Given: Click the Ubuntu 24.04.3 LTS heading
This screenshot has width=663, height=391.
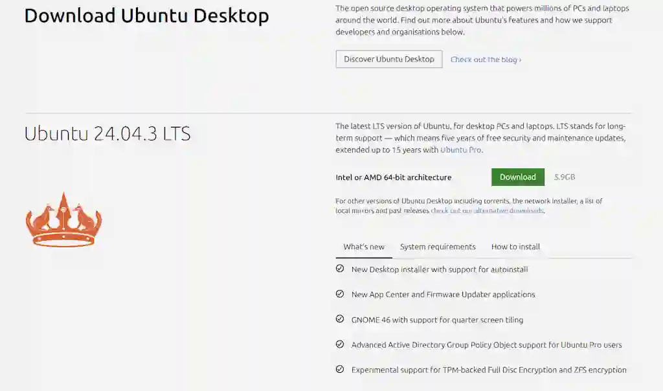Looking at the screenshot, I should coord(107,134).
